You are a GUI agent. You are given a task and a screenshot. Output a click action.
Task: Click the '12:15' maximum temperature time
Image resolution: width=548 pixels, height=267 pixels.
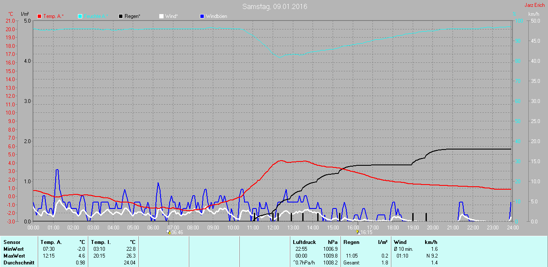point(48,256)
